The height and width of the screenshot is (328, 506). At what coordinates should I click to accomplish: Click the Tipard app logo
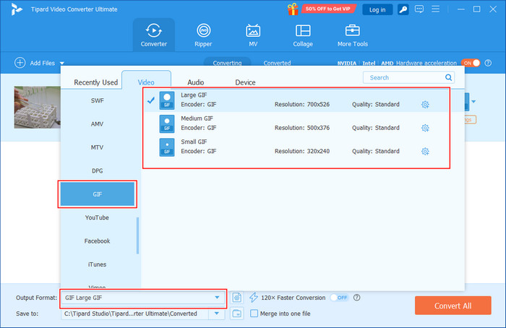(x=16, y=9)
